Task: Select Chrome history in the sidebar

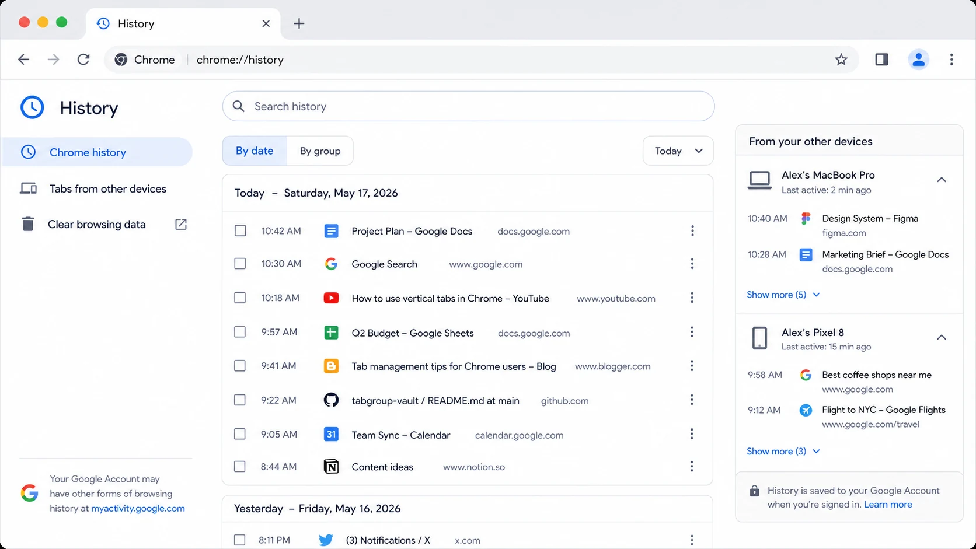Action: 97,152
